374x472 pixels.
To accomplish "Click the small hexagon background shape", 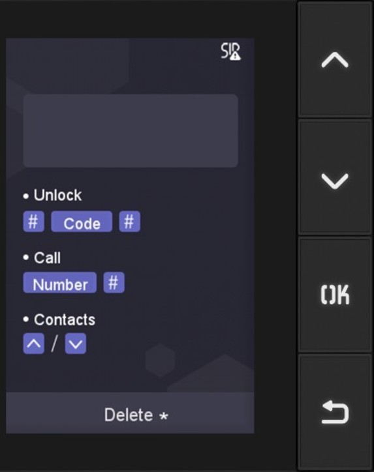I will click(x=160, y=360).
